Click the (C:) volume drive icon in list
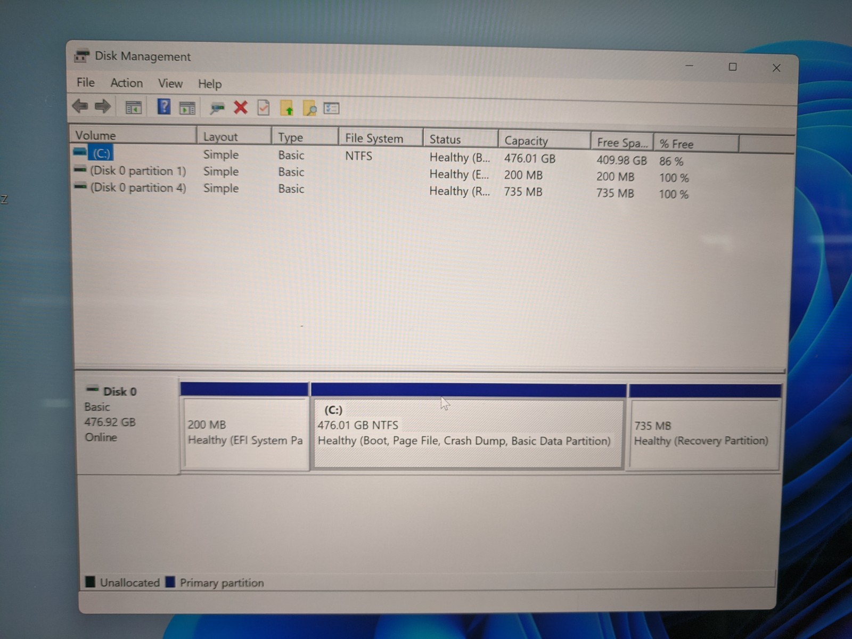852x639 pixels. coord(80,152)
